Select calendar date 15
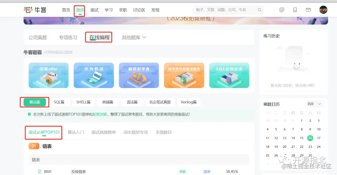Image resolution: width=337 pixels, height=175 pixels. pyautogui.click(x=301, y=138)
